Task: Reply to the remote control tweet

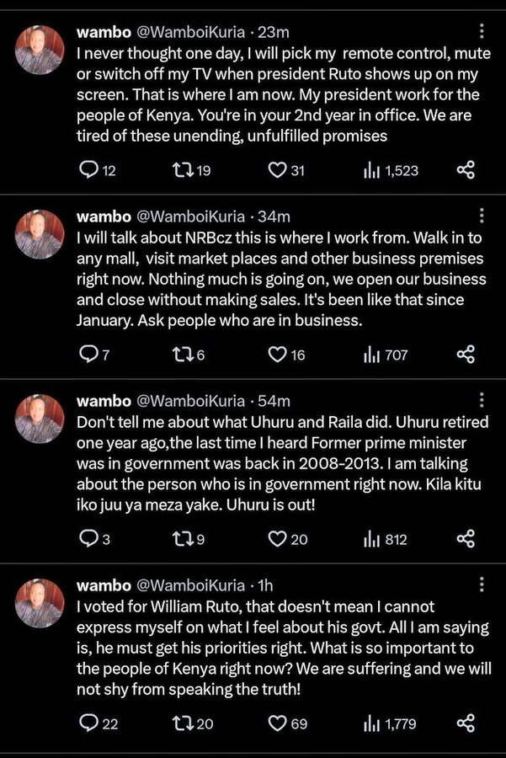Action: [88, 171]
